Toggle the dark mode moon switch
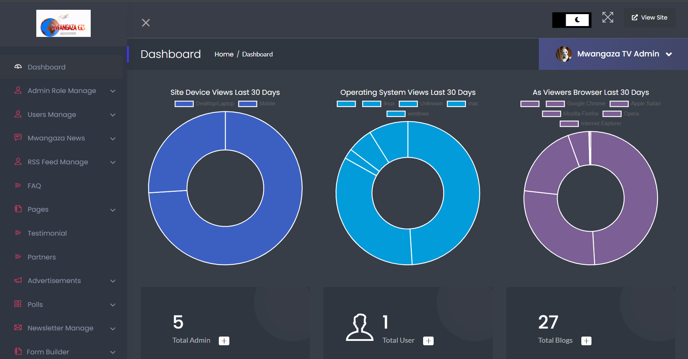 [x=572, y=20]
